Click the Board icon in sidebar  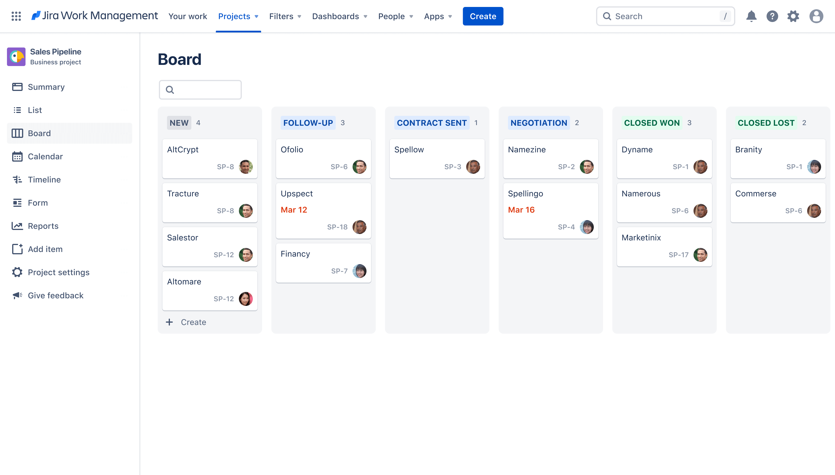(17, 133)
